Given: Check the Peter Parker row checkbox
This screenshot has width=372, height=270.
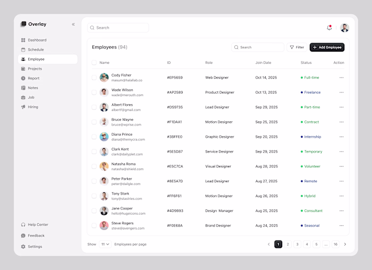Looking at the screenshot, I should pos(94,181).
